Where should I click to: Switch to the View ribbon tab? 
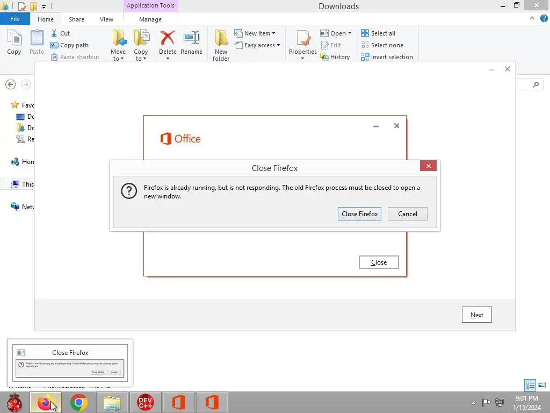coord(106,19)
